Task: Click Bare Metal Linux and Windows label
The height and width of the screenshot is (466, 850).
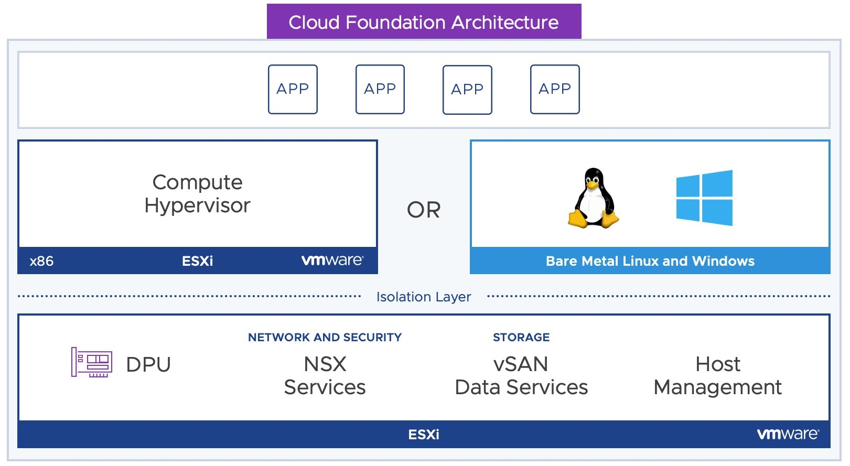Action: point(650,261)
